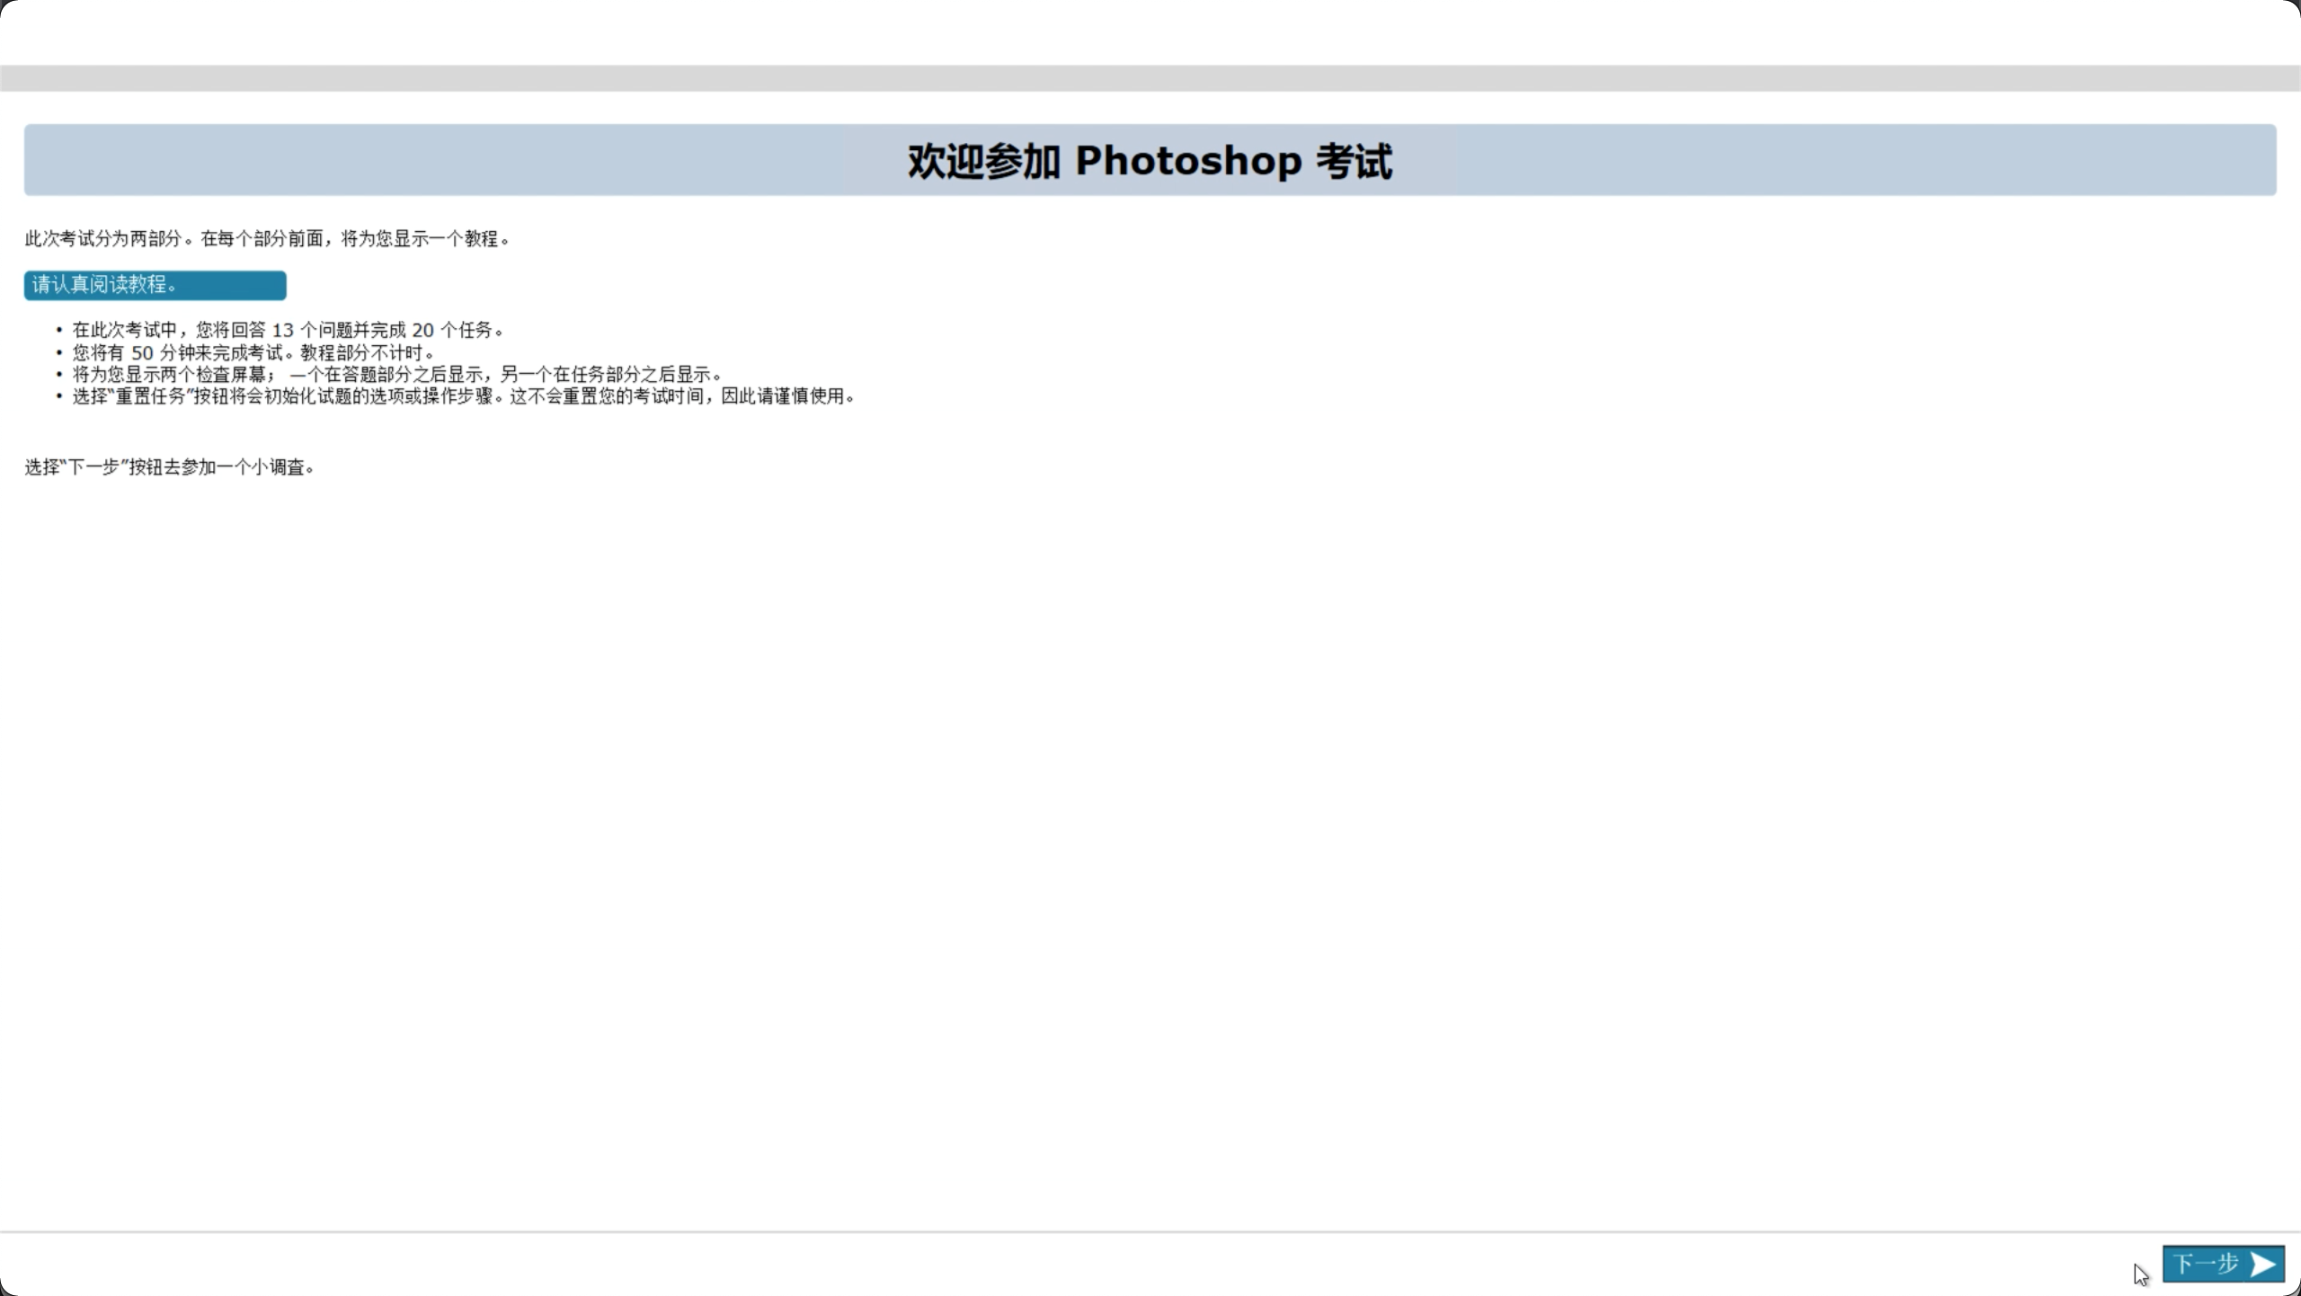The height and width of the screenshot is (1296, 2301).
Task: Click the 下一步 next button
Action: [x=2223, y=1264]
